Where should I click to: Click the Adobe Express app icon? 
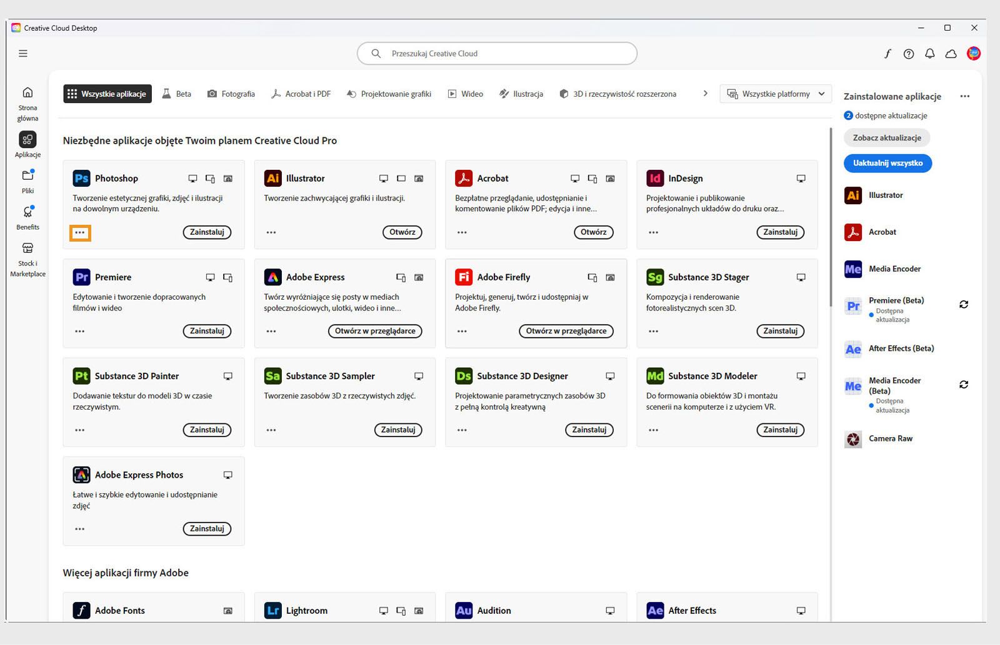click(x=272, y=277)
